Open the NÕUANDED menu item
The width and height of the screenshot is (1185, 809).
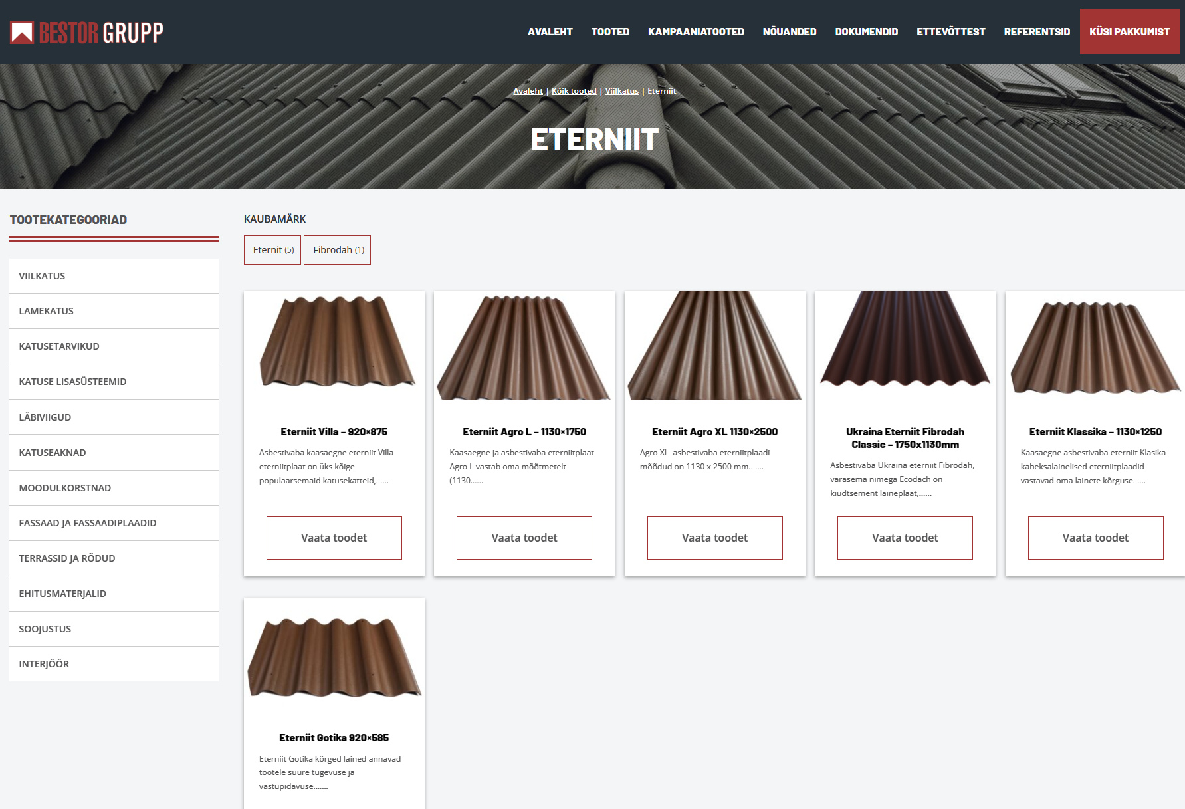[790, 32]
